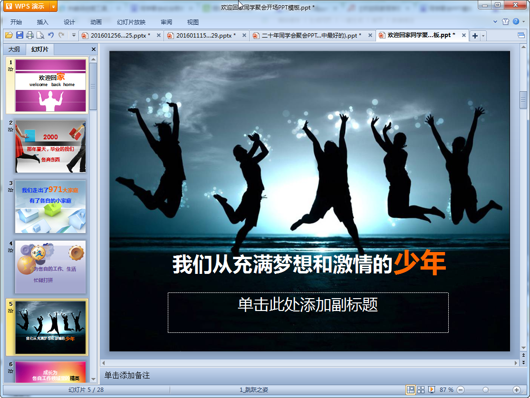This screenshot has height=398, width=530.
Task: Click animation star icon under slide 3 number
Action: [x=11, y=190]
